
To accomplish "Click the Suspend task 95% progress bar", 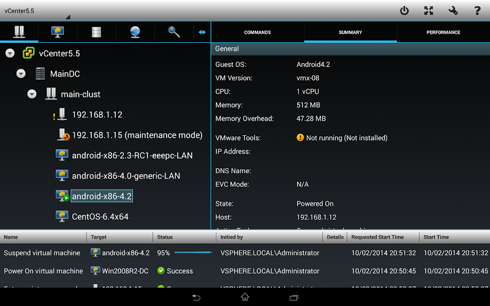I will tap(193, 252).
